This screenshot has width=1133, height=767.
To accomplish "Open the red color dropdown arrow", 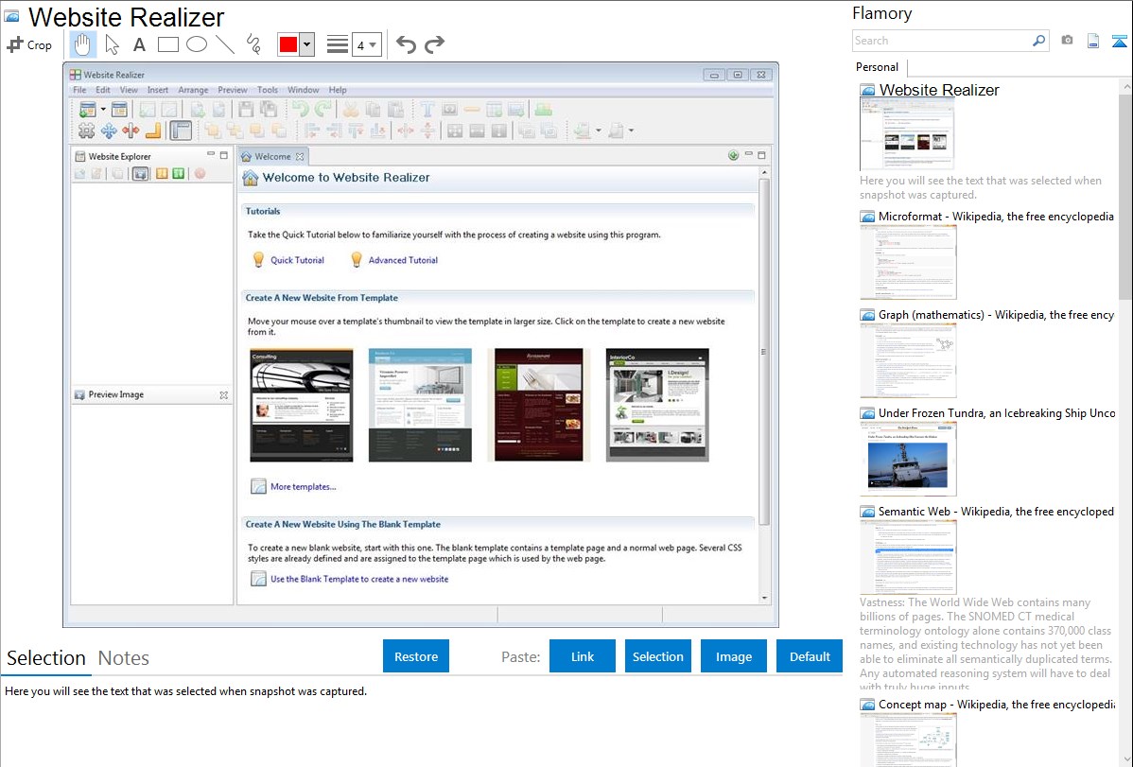I will (307, 44).
